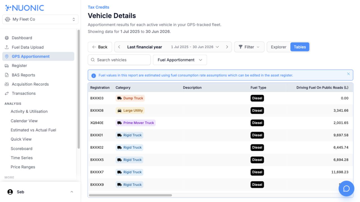
Task: Open GPS Apportionment in sidebar
Action: (38, 56)
